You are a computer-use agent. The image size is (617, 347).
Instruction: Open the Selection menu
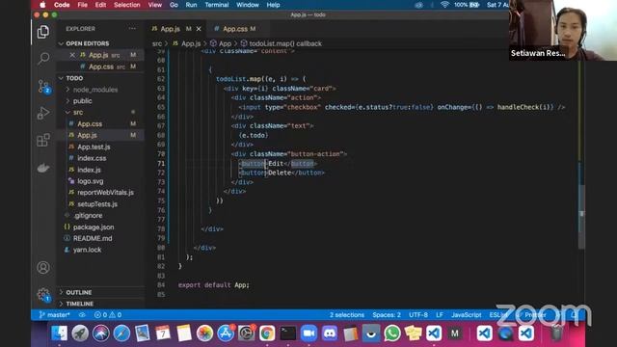click(126, 5)
